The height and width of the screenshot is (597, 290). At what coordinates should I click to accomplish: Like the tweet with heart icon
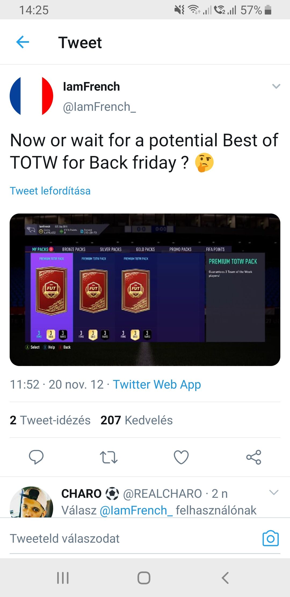[181, 457]
